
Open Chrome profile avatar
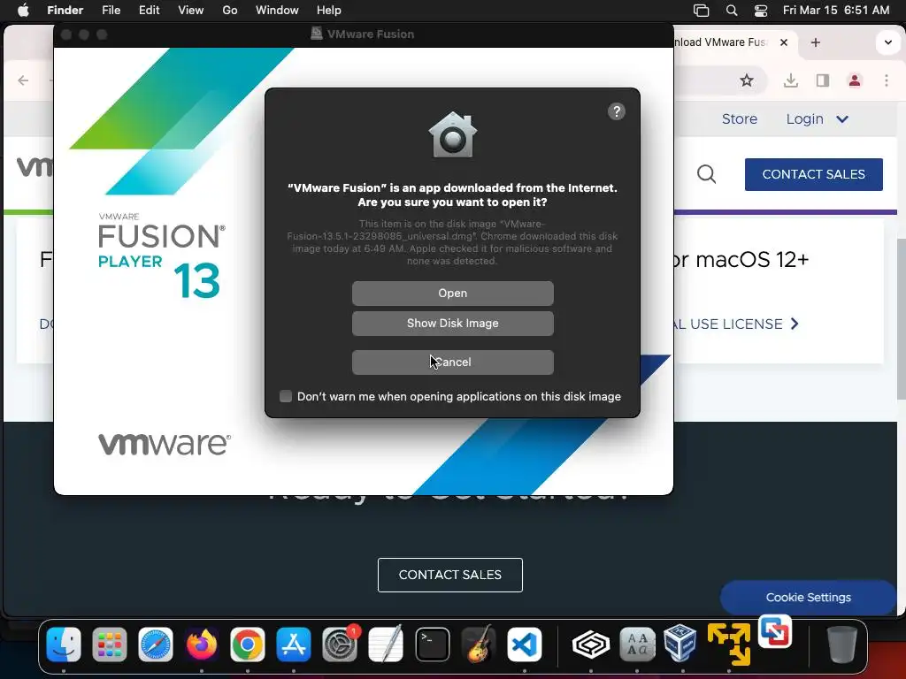pos(855,80)
